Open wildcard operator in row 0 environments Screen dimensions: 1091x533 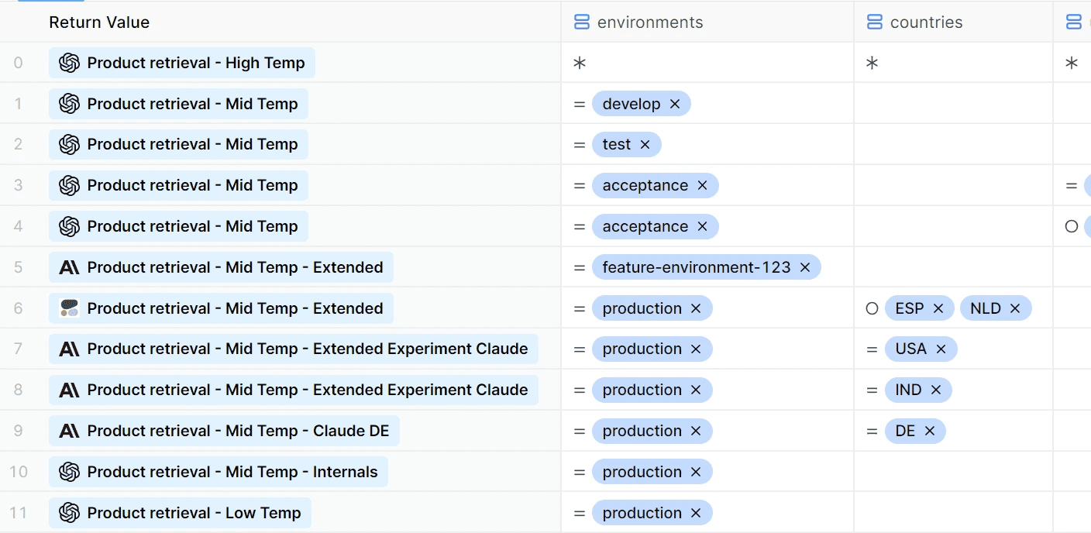point(580,64)
